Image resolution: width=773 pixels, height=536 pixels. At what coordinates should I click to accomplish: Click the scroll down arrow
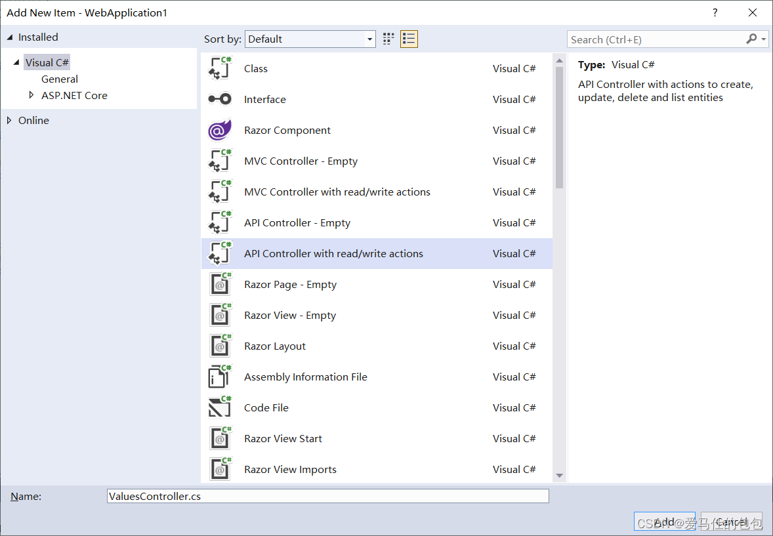point(559,476)
